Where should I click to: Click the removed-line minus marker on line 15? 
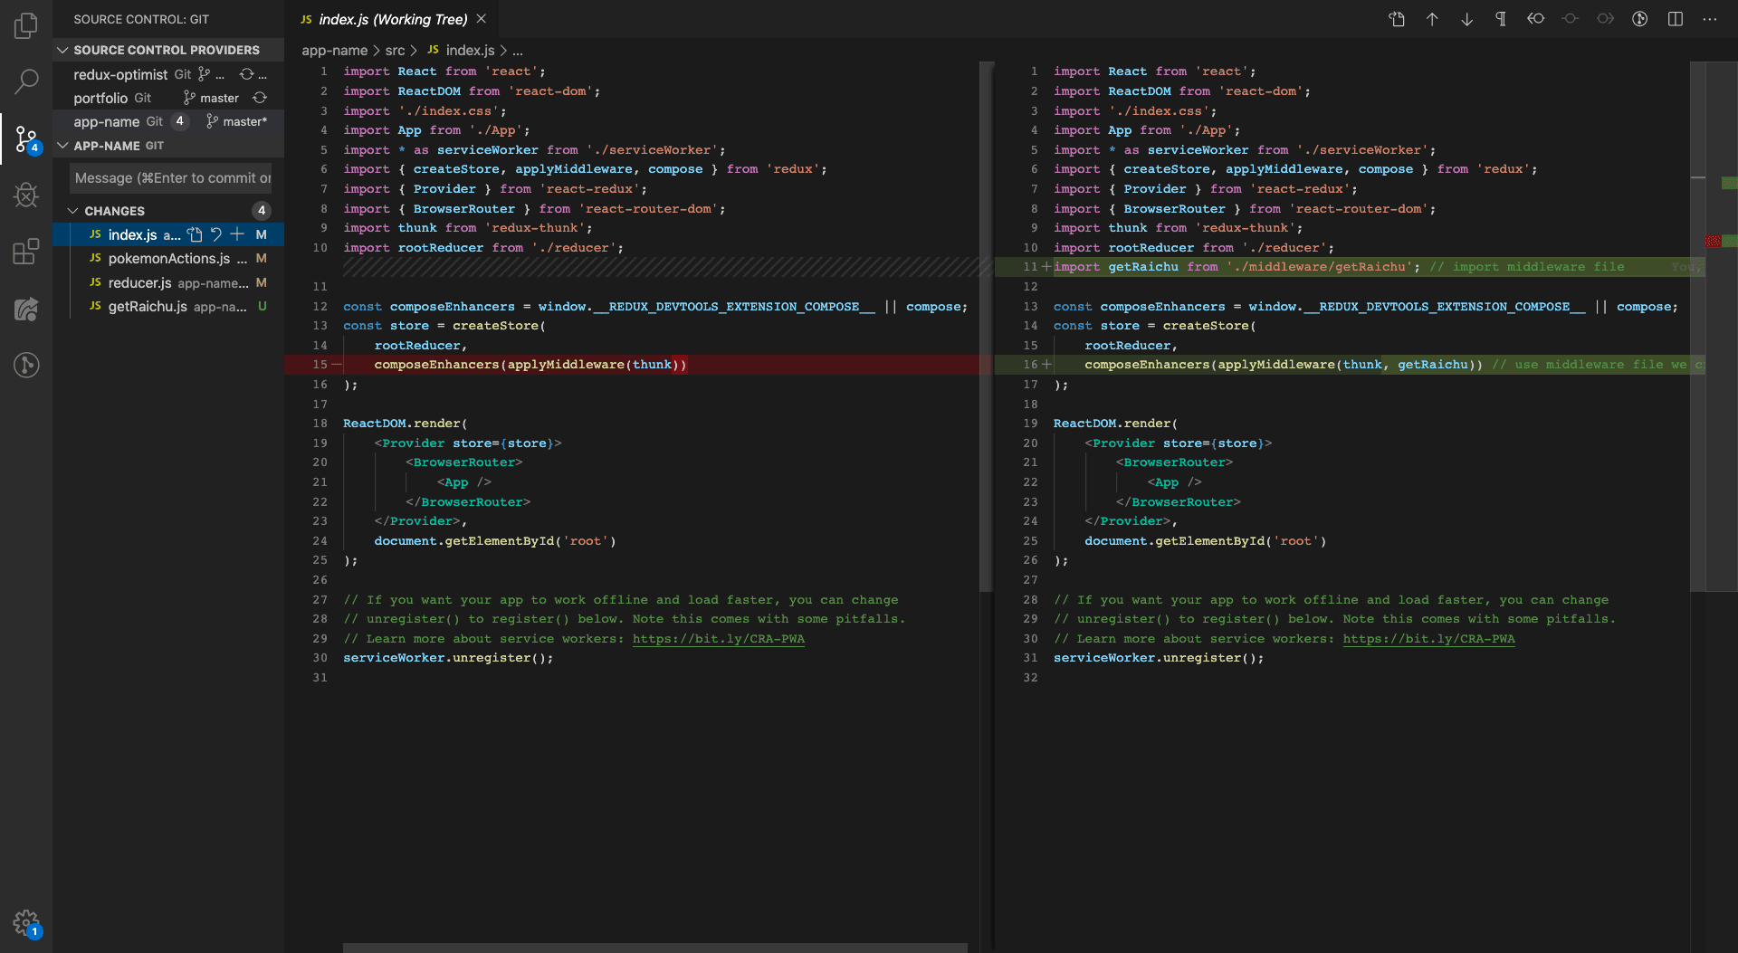pos(337,365)
